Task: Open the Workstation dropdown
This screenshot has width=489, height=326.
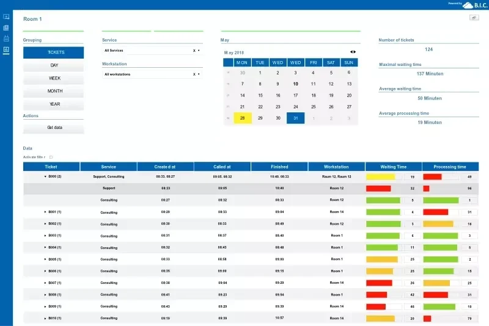Action: point(199,74)
